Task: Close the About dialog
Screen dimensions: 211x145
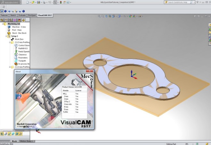Action: (89, 71)
